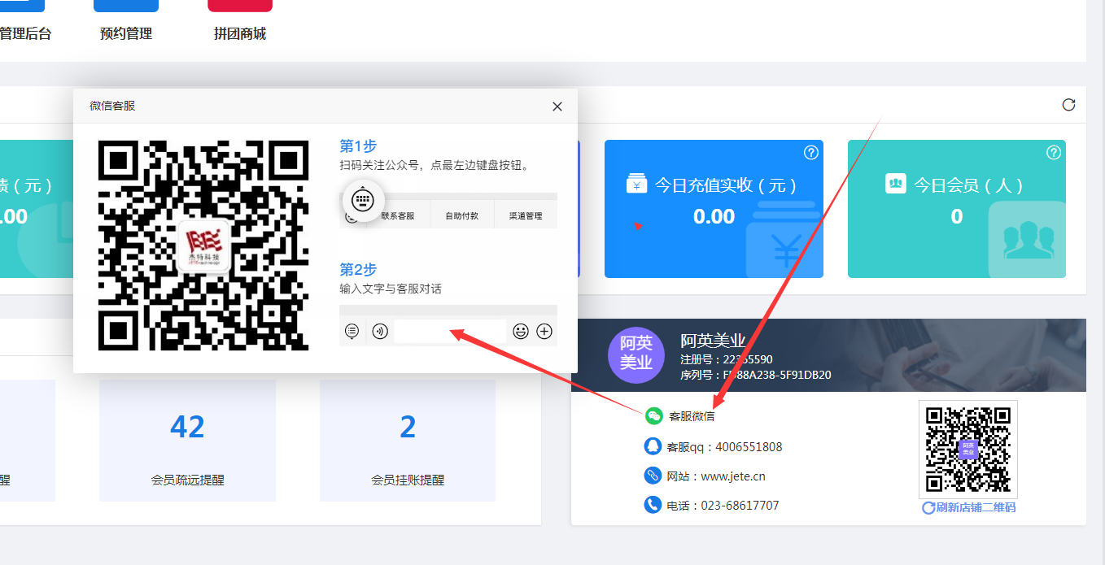The width and height of the screenshot is (1105, 565).
Task: Open the 会员挂账提醒 card showing 2
Action: point(408,441)
